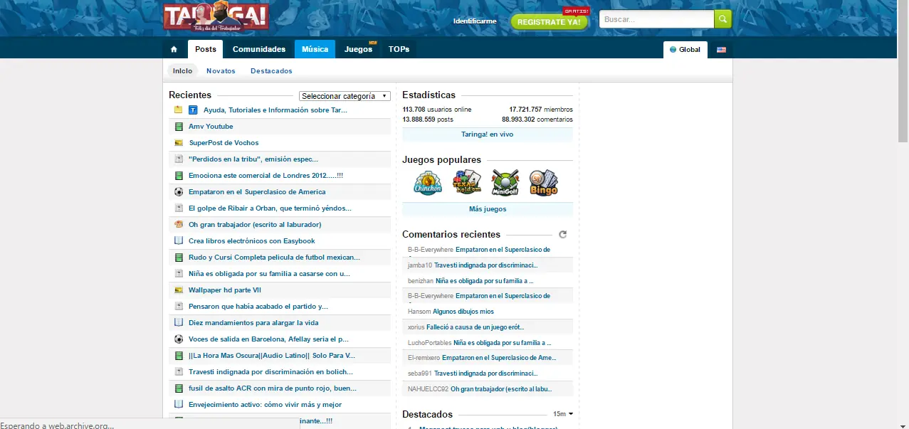
Task: Click the soccer ball icon beside Empataron en el Superclasico
Action: 179,192
